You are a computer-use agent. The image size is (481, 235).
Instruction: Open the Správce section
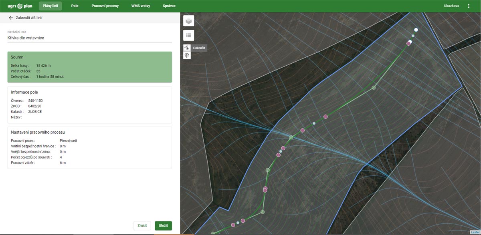tap(169, 6)
